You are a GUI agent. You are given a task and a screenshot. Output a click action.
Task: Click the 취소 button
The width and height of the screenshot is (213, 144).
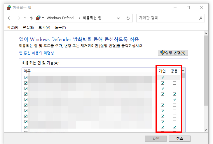(x=179, y=138)
